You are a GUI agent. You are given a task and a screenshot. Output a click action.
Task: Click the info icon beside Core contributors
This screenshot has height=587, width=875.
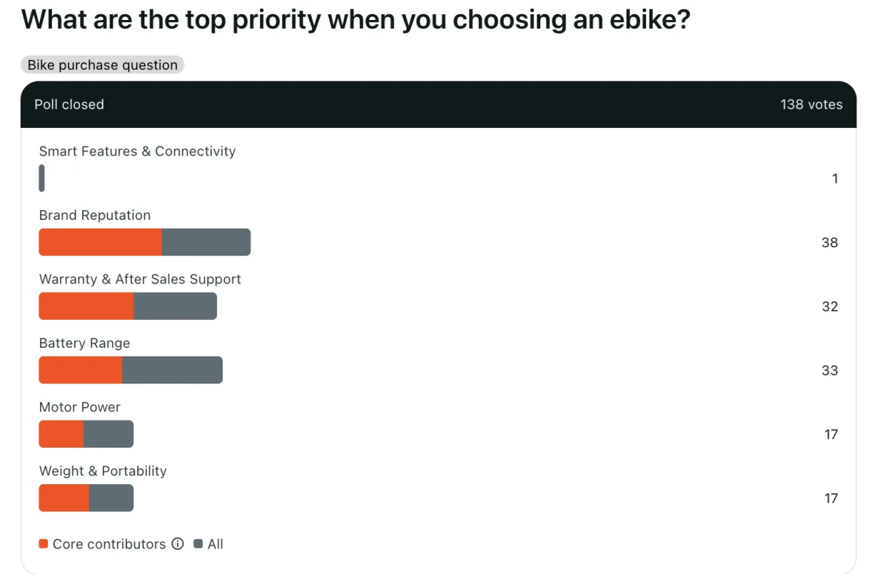(178, 543)
